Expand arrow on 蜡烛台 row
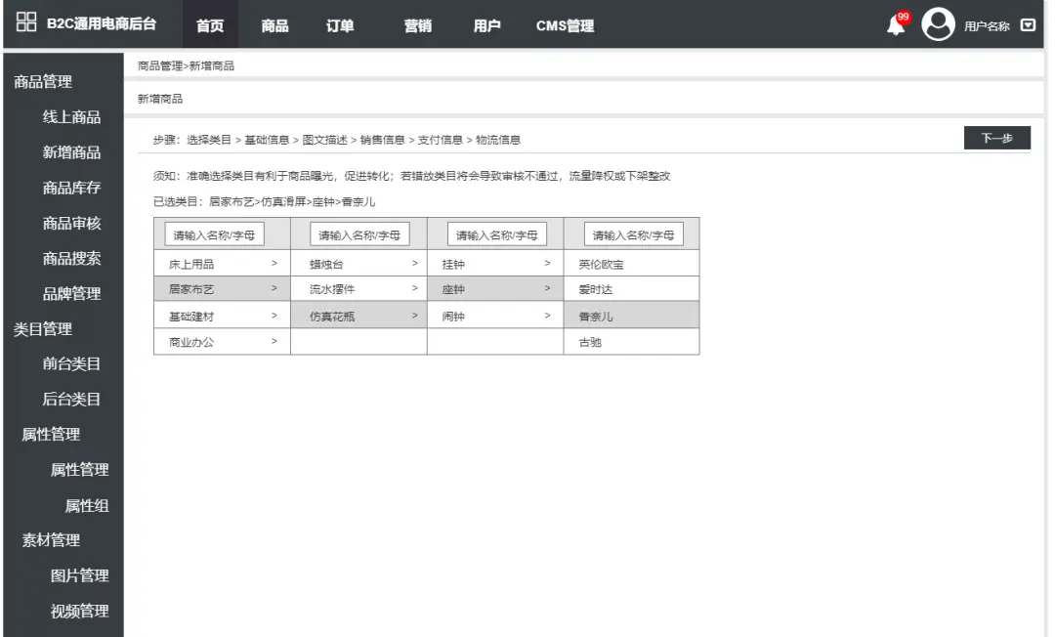Screen dimensions: 1055x637 414,263
